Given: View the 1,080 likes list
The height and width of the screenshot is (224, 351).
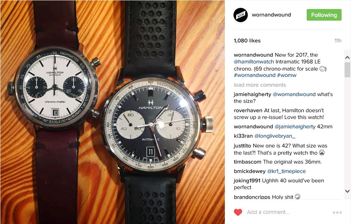Looking at the screenshot, I should (x=247, y=41).
